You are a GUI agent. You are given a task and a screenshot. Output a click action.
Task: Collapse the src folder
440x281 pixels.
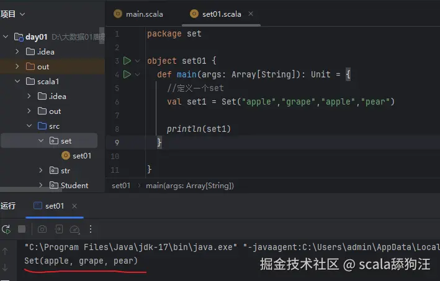pyautogui.click(x=29, y=126)
